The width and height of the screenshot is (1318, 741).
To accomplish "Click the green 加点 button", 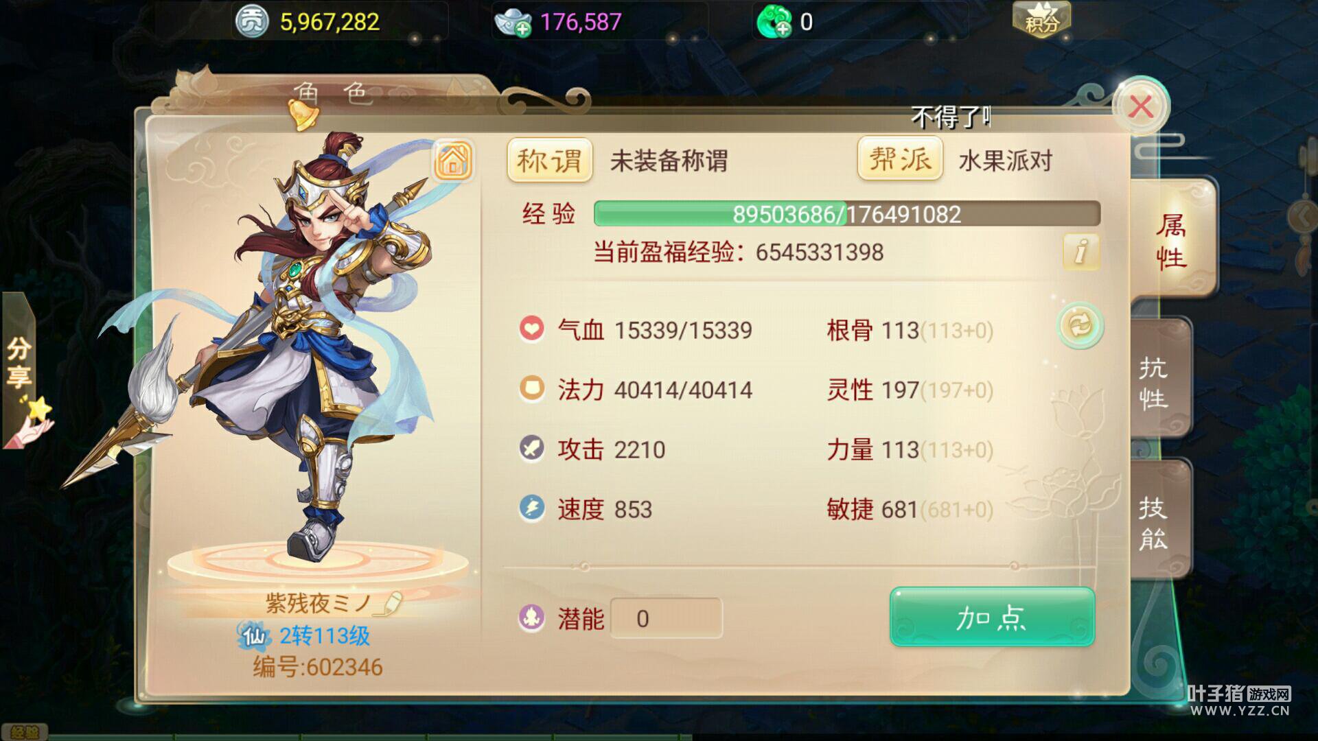I will [x=992, y=617].
